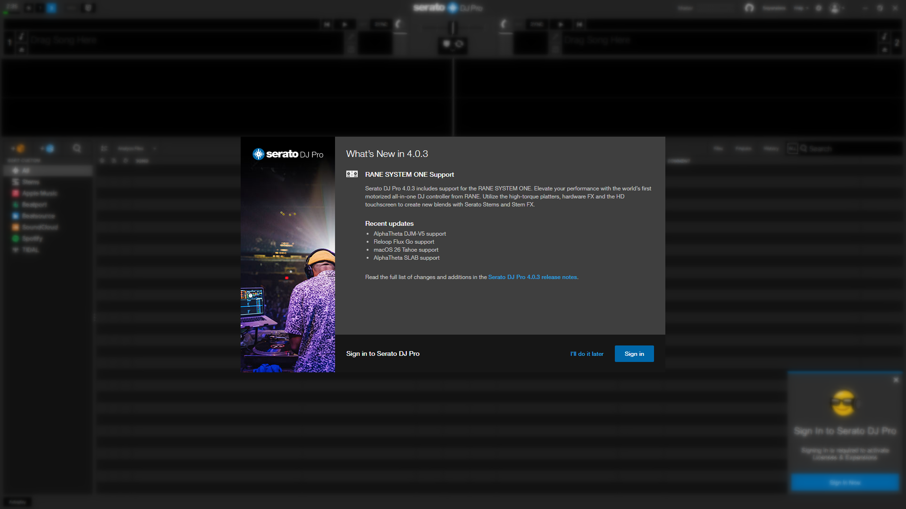Image resolution: width=906 pixels, height=509 pixels.
Task: Play deck 2 in the main window
Action: pos(561,24)
